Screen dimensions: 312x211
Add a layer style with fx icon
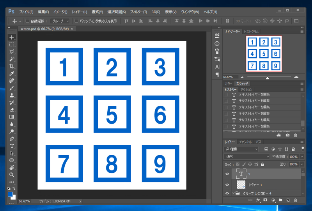point(258,200)
